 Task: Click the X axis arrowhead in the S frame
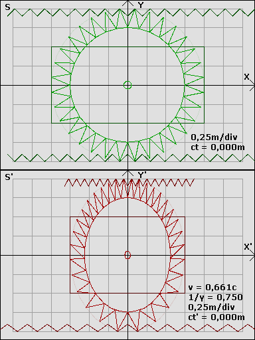252,86
